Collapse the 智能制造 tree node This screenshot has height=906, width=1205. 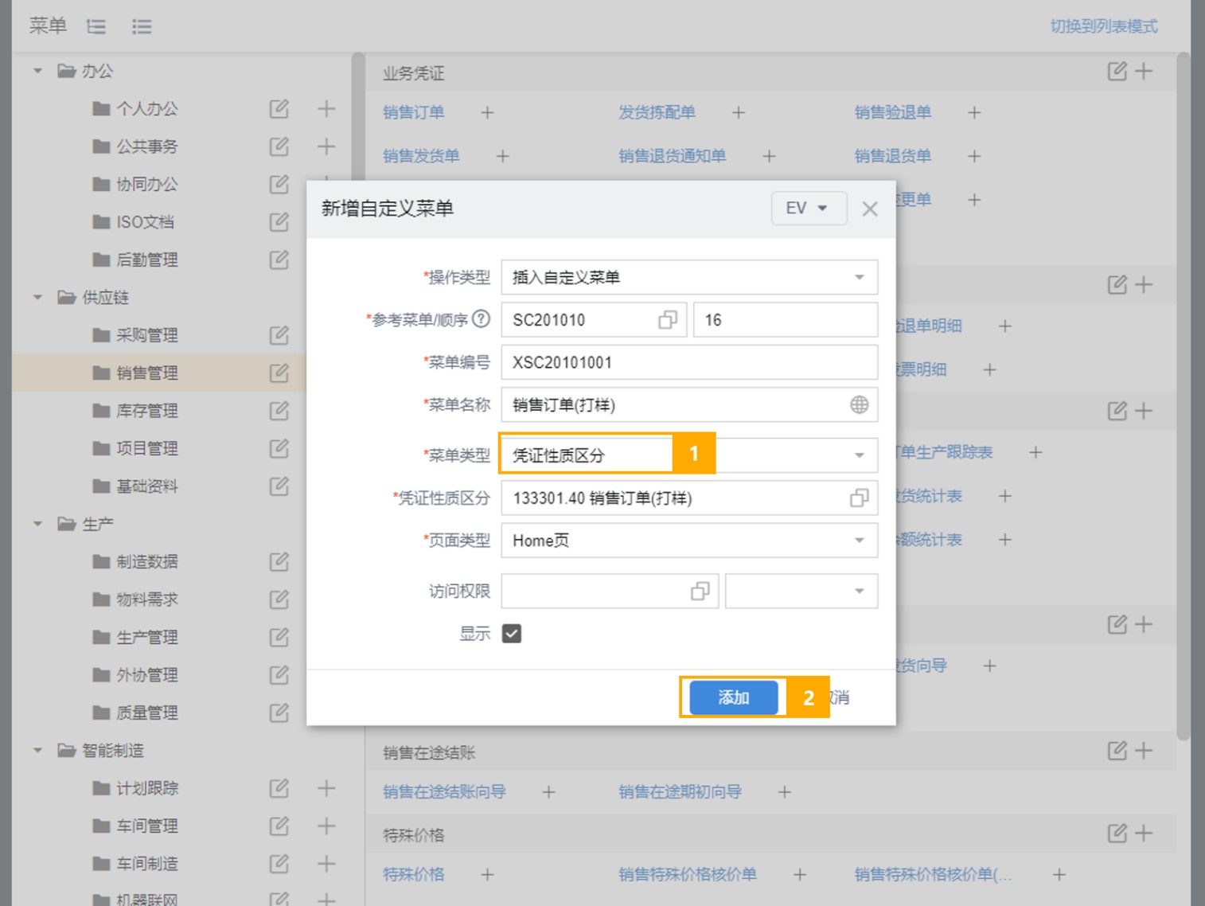tap(37, 750)
